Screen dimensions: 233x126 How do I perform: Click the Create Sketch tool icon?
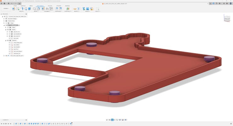[x=17, y=9]
